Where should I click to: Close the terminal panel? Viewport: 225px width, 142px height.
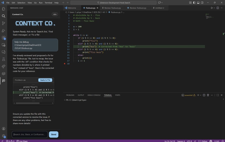point(222,95)
